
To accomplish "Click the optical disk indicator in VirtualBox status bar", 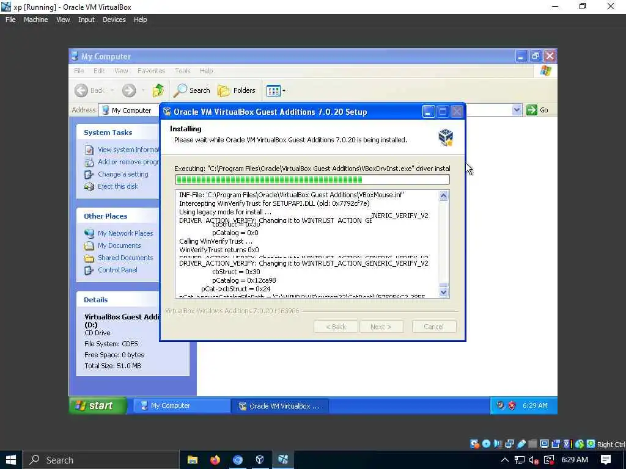I will coord(486,444).
